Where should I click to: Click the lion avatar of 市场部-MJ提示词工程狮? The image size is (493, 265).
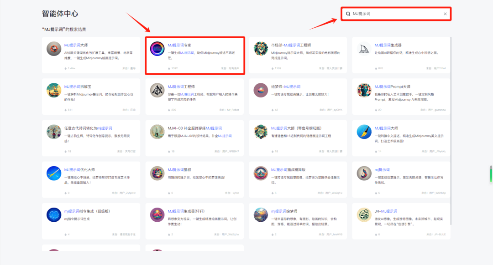click(x=261, y=49)
